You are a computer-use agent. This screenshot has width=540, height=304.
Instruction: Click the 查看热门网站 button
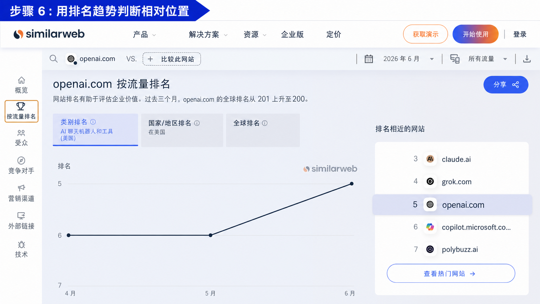pyautogui.click(x=451, y=273)
